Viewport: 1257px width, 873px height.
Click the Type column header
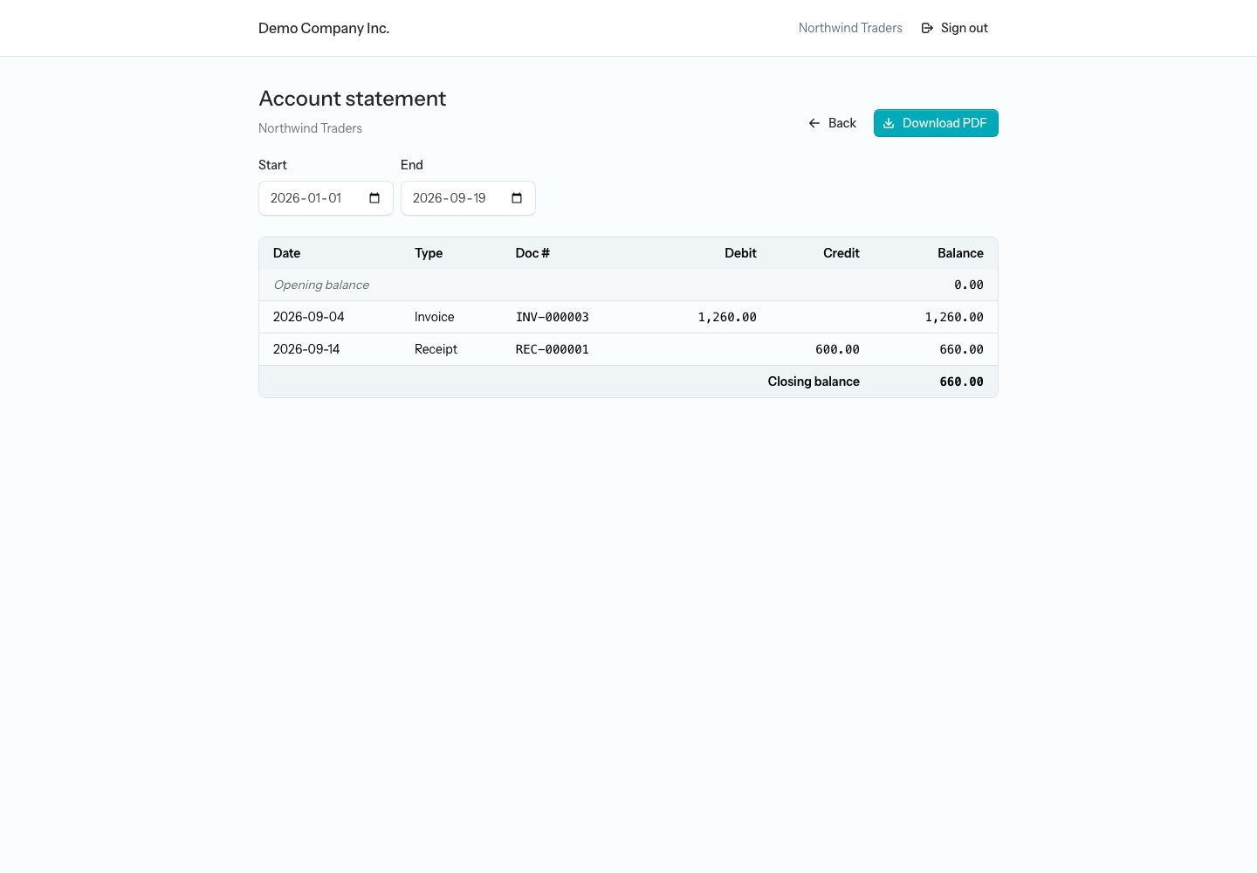pos(429,253)
